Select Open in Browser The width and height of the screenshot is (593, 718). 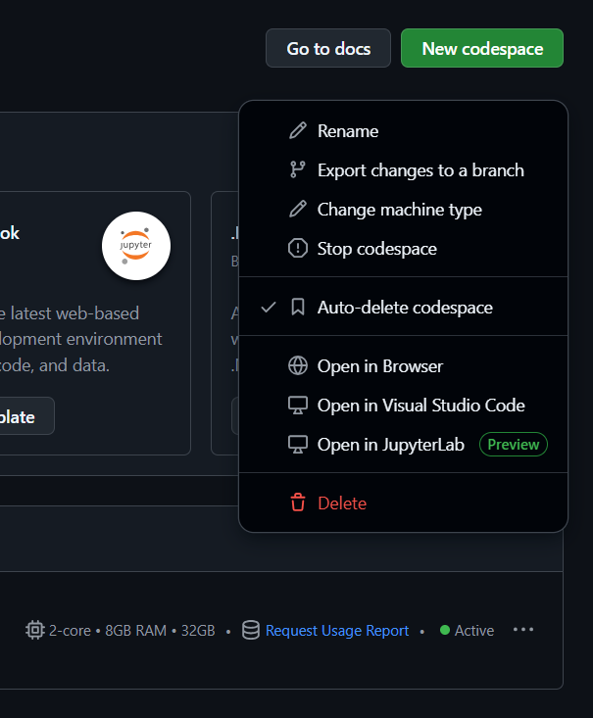pos(403,366)
